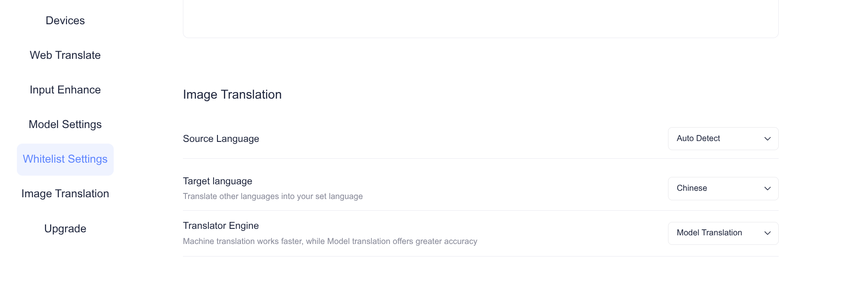
Task: Click the highlighted Whitelist Settings item
Action: [65, 159]
